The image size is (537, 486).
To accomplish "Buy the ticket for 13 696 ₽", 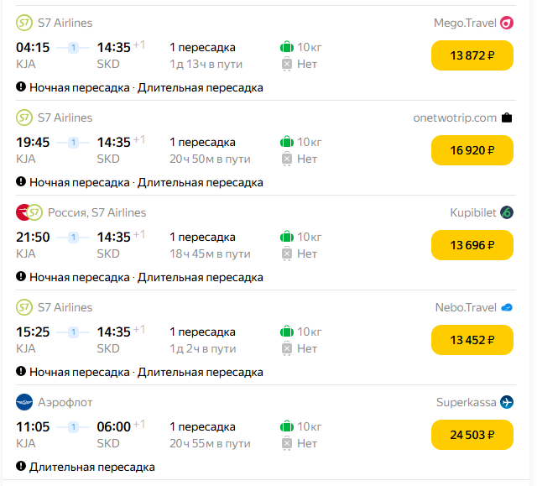I will tap(472, 245).
